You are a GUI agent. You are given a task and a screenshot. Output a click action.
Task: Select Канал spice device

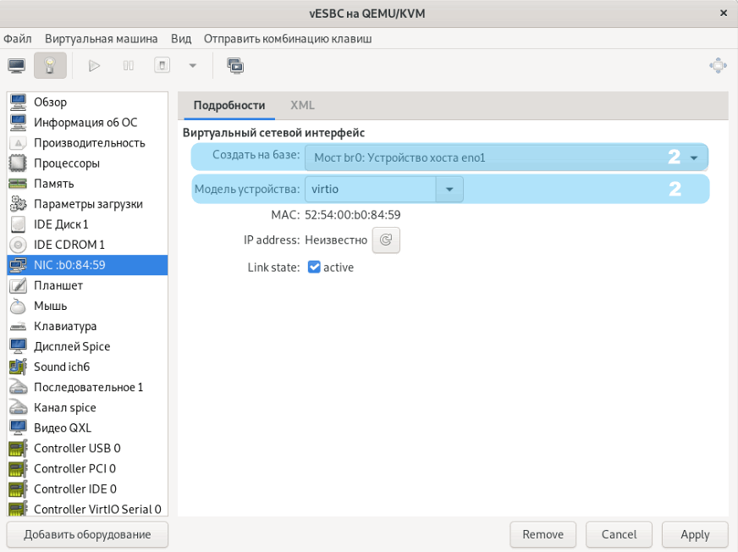[87, 407]
